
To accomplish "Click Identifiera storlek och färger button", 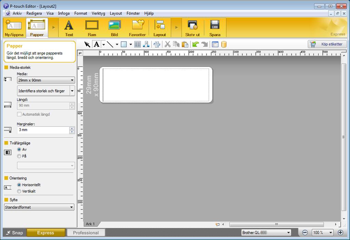I will pos(43,91).
